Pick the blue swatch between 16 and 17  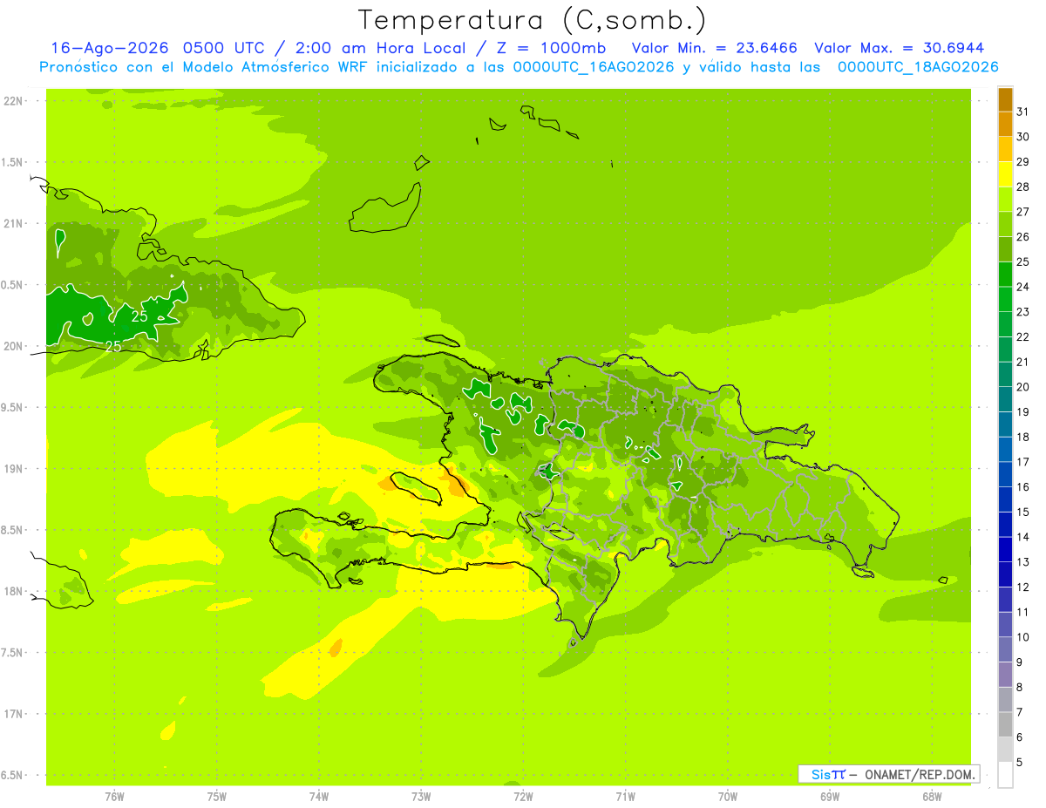click(1005, 474)
